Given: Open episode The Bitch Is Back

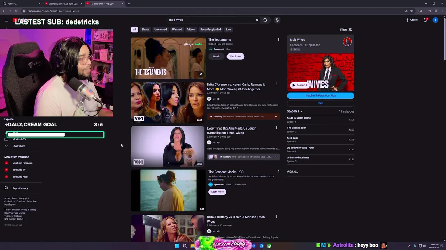Looking at the screenshot, I should click(x=321, y=130).
